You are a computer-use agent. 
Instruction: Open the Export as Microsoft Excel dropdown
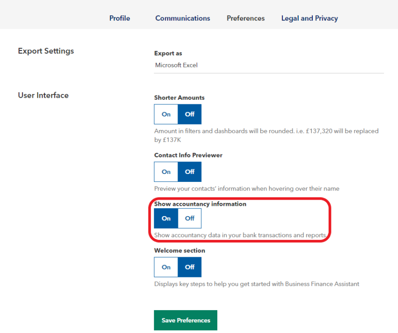(x=269, y=65)
